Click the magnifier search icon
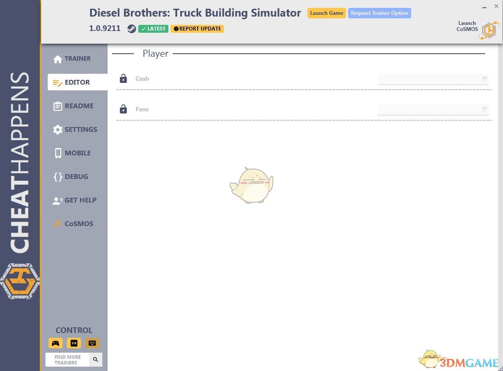 96,360
